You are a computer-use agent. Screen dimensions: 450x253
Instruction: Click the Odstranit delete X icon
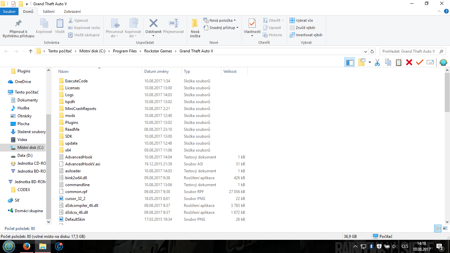point(153,23)
